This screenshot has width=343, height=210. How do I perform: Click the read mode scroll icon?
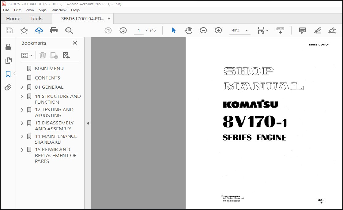coord(280,30)
